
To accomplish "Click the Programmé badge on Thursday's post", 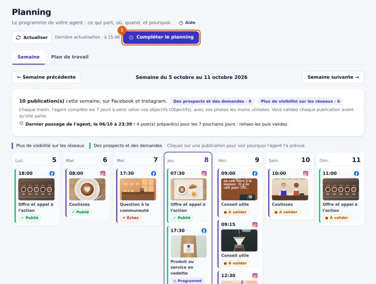I will coord(187,281).
